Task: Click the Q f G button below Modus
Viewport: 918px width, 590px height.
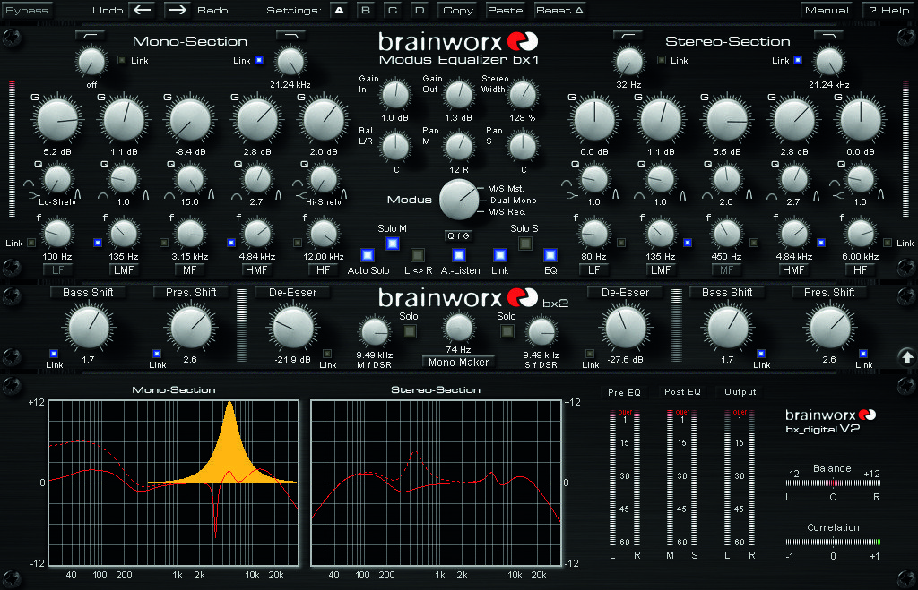Action: click(x=458, y=235)
